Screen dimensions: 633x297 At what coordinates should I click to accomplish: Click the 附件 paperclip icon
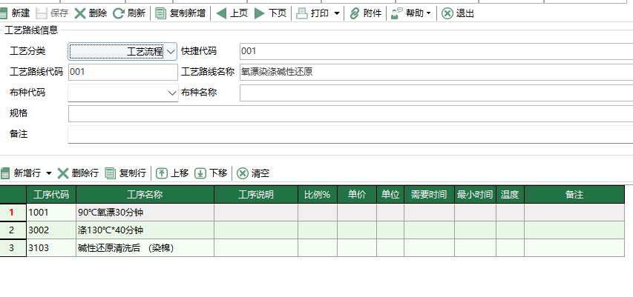click(355, 13)
